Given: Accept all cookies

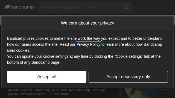Looking at the screenshot, I should [47, 77].
